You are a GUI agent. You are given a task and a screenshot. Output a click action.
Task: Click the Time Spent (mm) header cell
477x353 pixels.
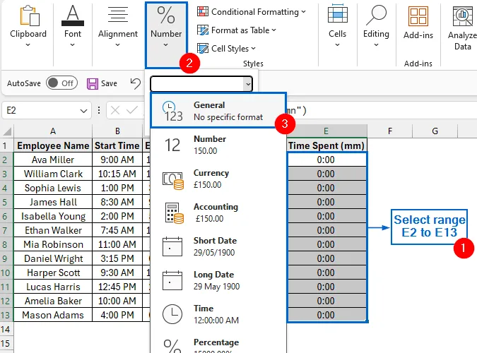[x=326, y=145]
